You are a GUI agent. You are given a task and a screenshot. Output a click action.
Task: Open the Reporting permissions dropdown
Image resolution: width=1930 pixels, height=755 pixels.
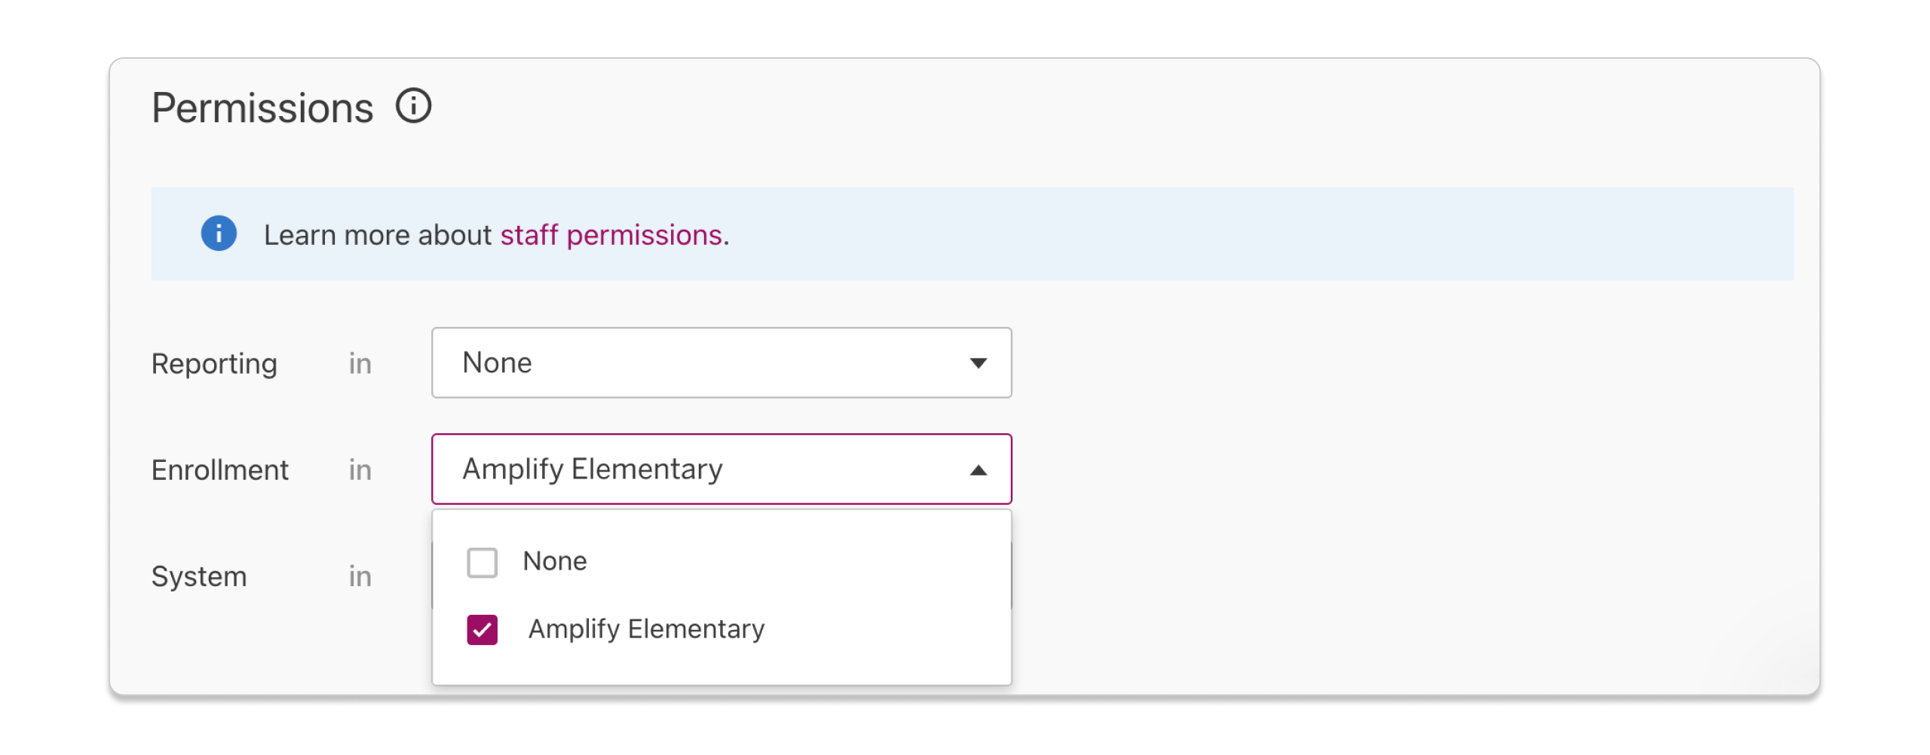(721, 363)
